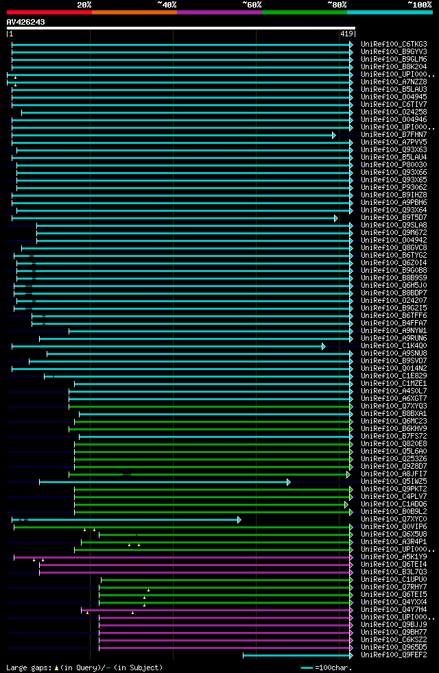Click the green alignment bar for UniRef100_Q7XYQ3
Image resolution: width=439 pixels, height=673 pixels.
211,407
